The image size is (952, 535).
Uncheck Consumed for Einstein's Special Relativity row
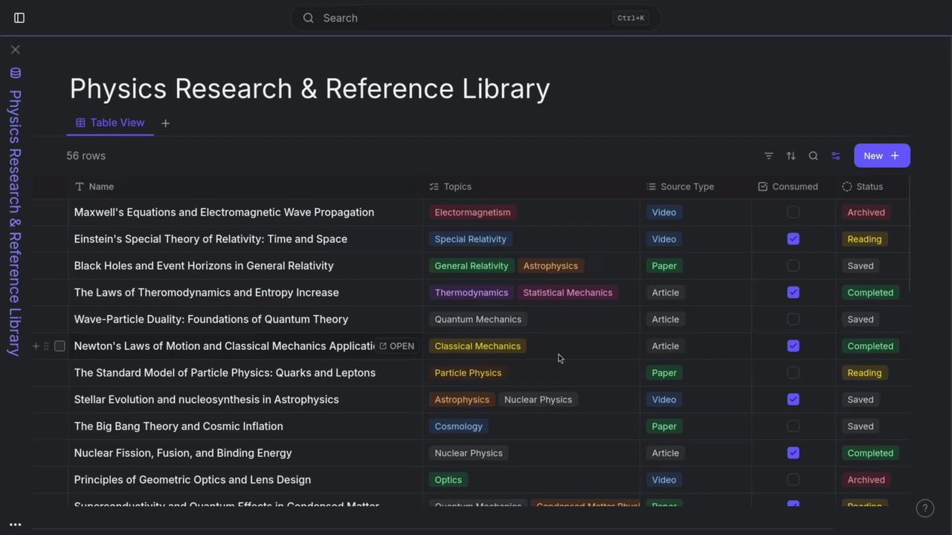point(794,239)
